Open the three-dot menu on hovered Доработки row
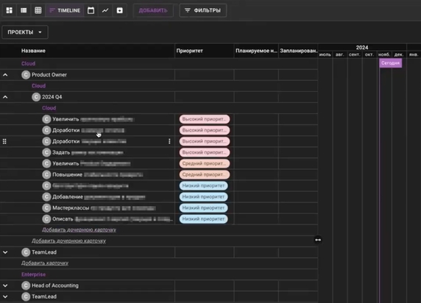The image size is (421, 303). pos(169,141)
